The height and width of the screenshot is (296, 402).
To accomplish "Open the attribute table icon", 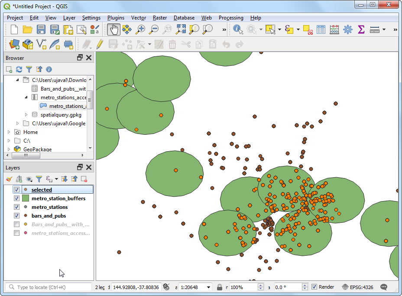I will [x=321, y=29].
